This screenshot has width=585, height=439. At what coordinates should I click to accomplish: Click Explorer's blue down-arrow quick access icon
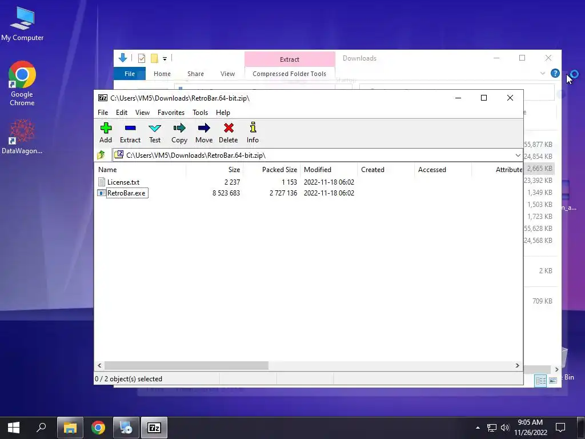pyautogui.click(x=123, y=58)
